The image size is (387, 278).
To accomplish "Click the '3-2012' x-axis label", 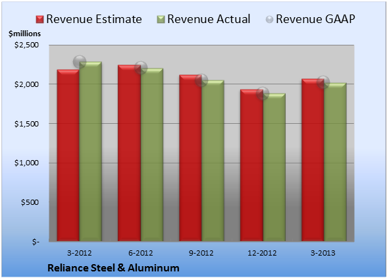I will (80, 253).
